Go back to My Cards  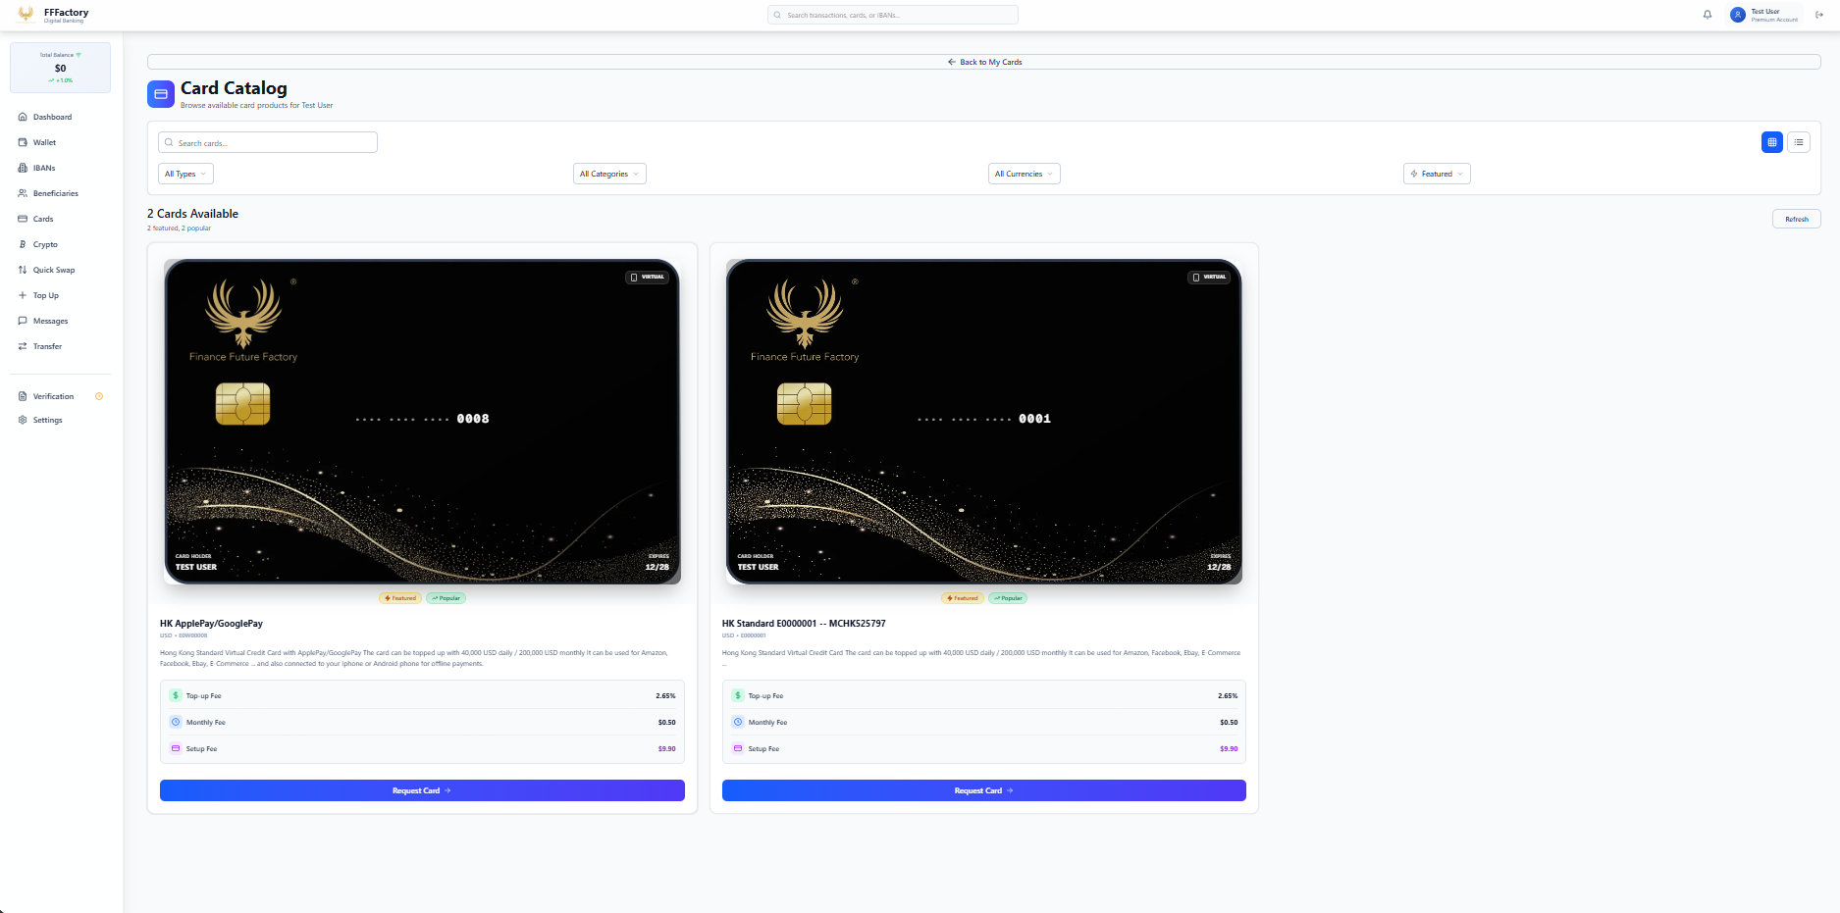pos(984,62)
